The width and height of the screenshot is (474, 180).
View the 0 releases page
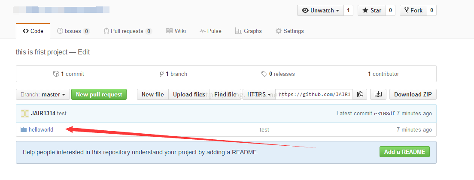pyautogui.click(x=278, y=74)
